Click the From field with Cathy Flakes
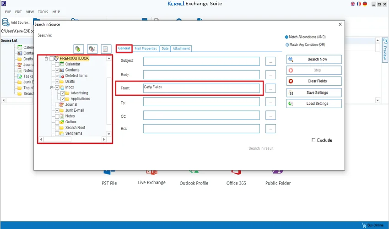 [201, 88]
